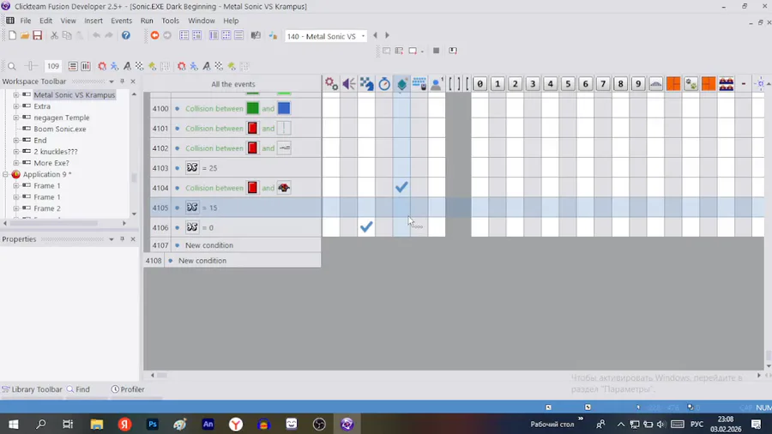
Task: Go back with the red arrow icon
Action: 154,35
